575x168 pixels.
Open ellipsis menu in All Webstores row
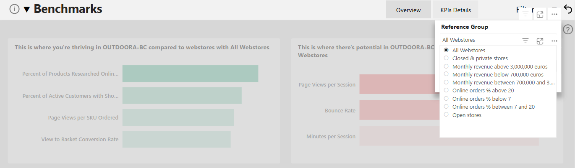(x=554, y=41)
